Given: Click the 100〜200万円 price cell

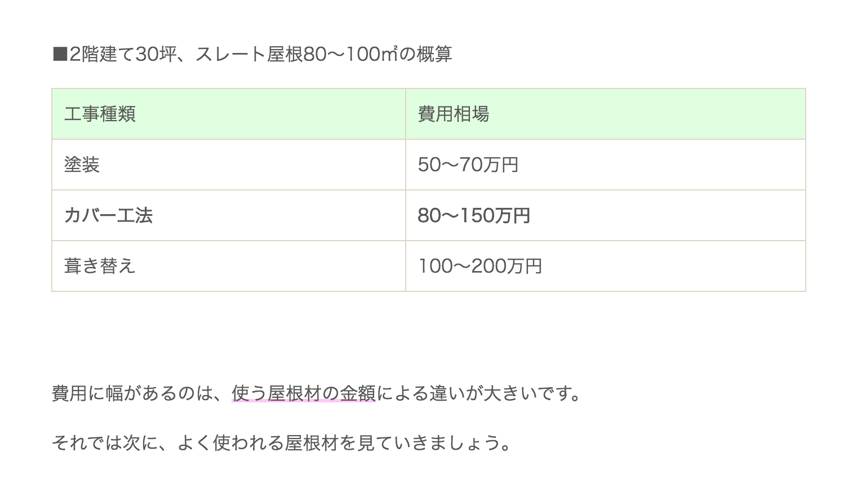Looking at the screenshot, I should (480, 266).
